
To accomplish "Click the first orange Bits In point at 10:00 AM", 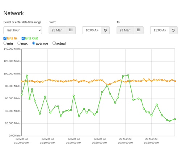I will pos(22,81).
